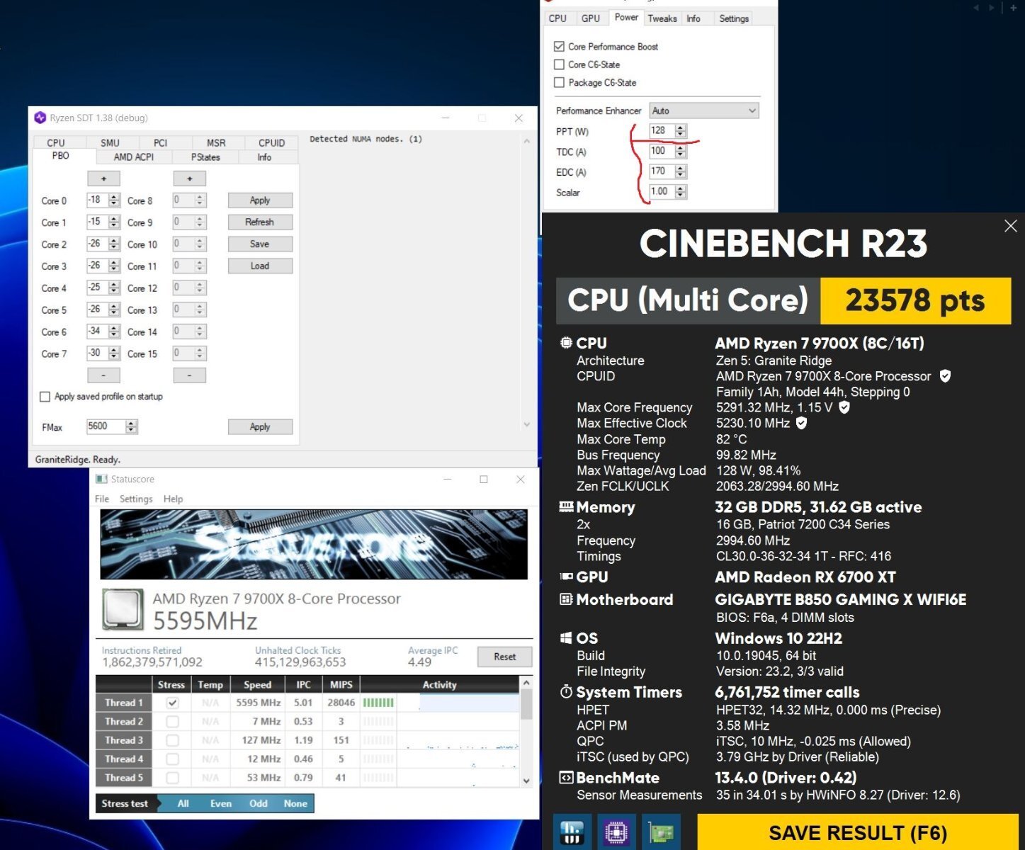Close the Cinebench R23 result panel
The height and width of the screenshot is (850, 1025).
point(1011,226)
